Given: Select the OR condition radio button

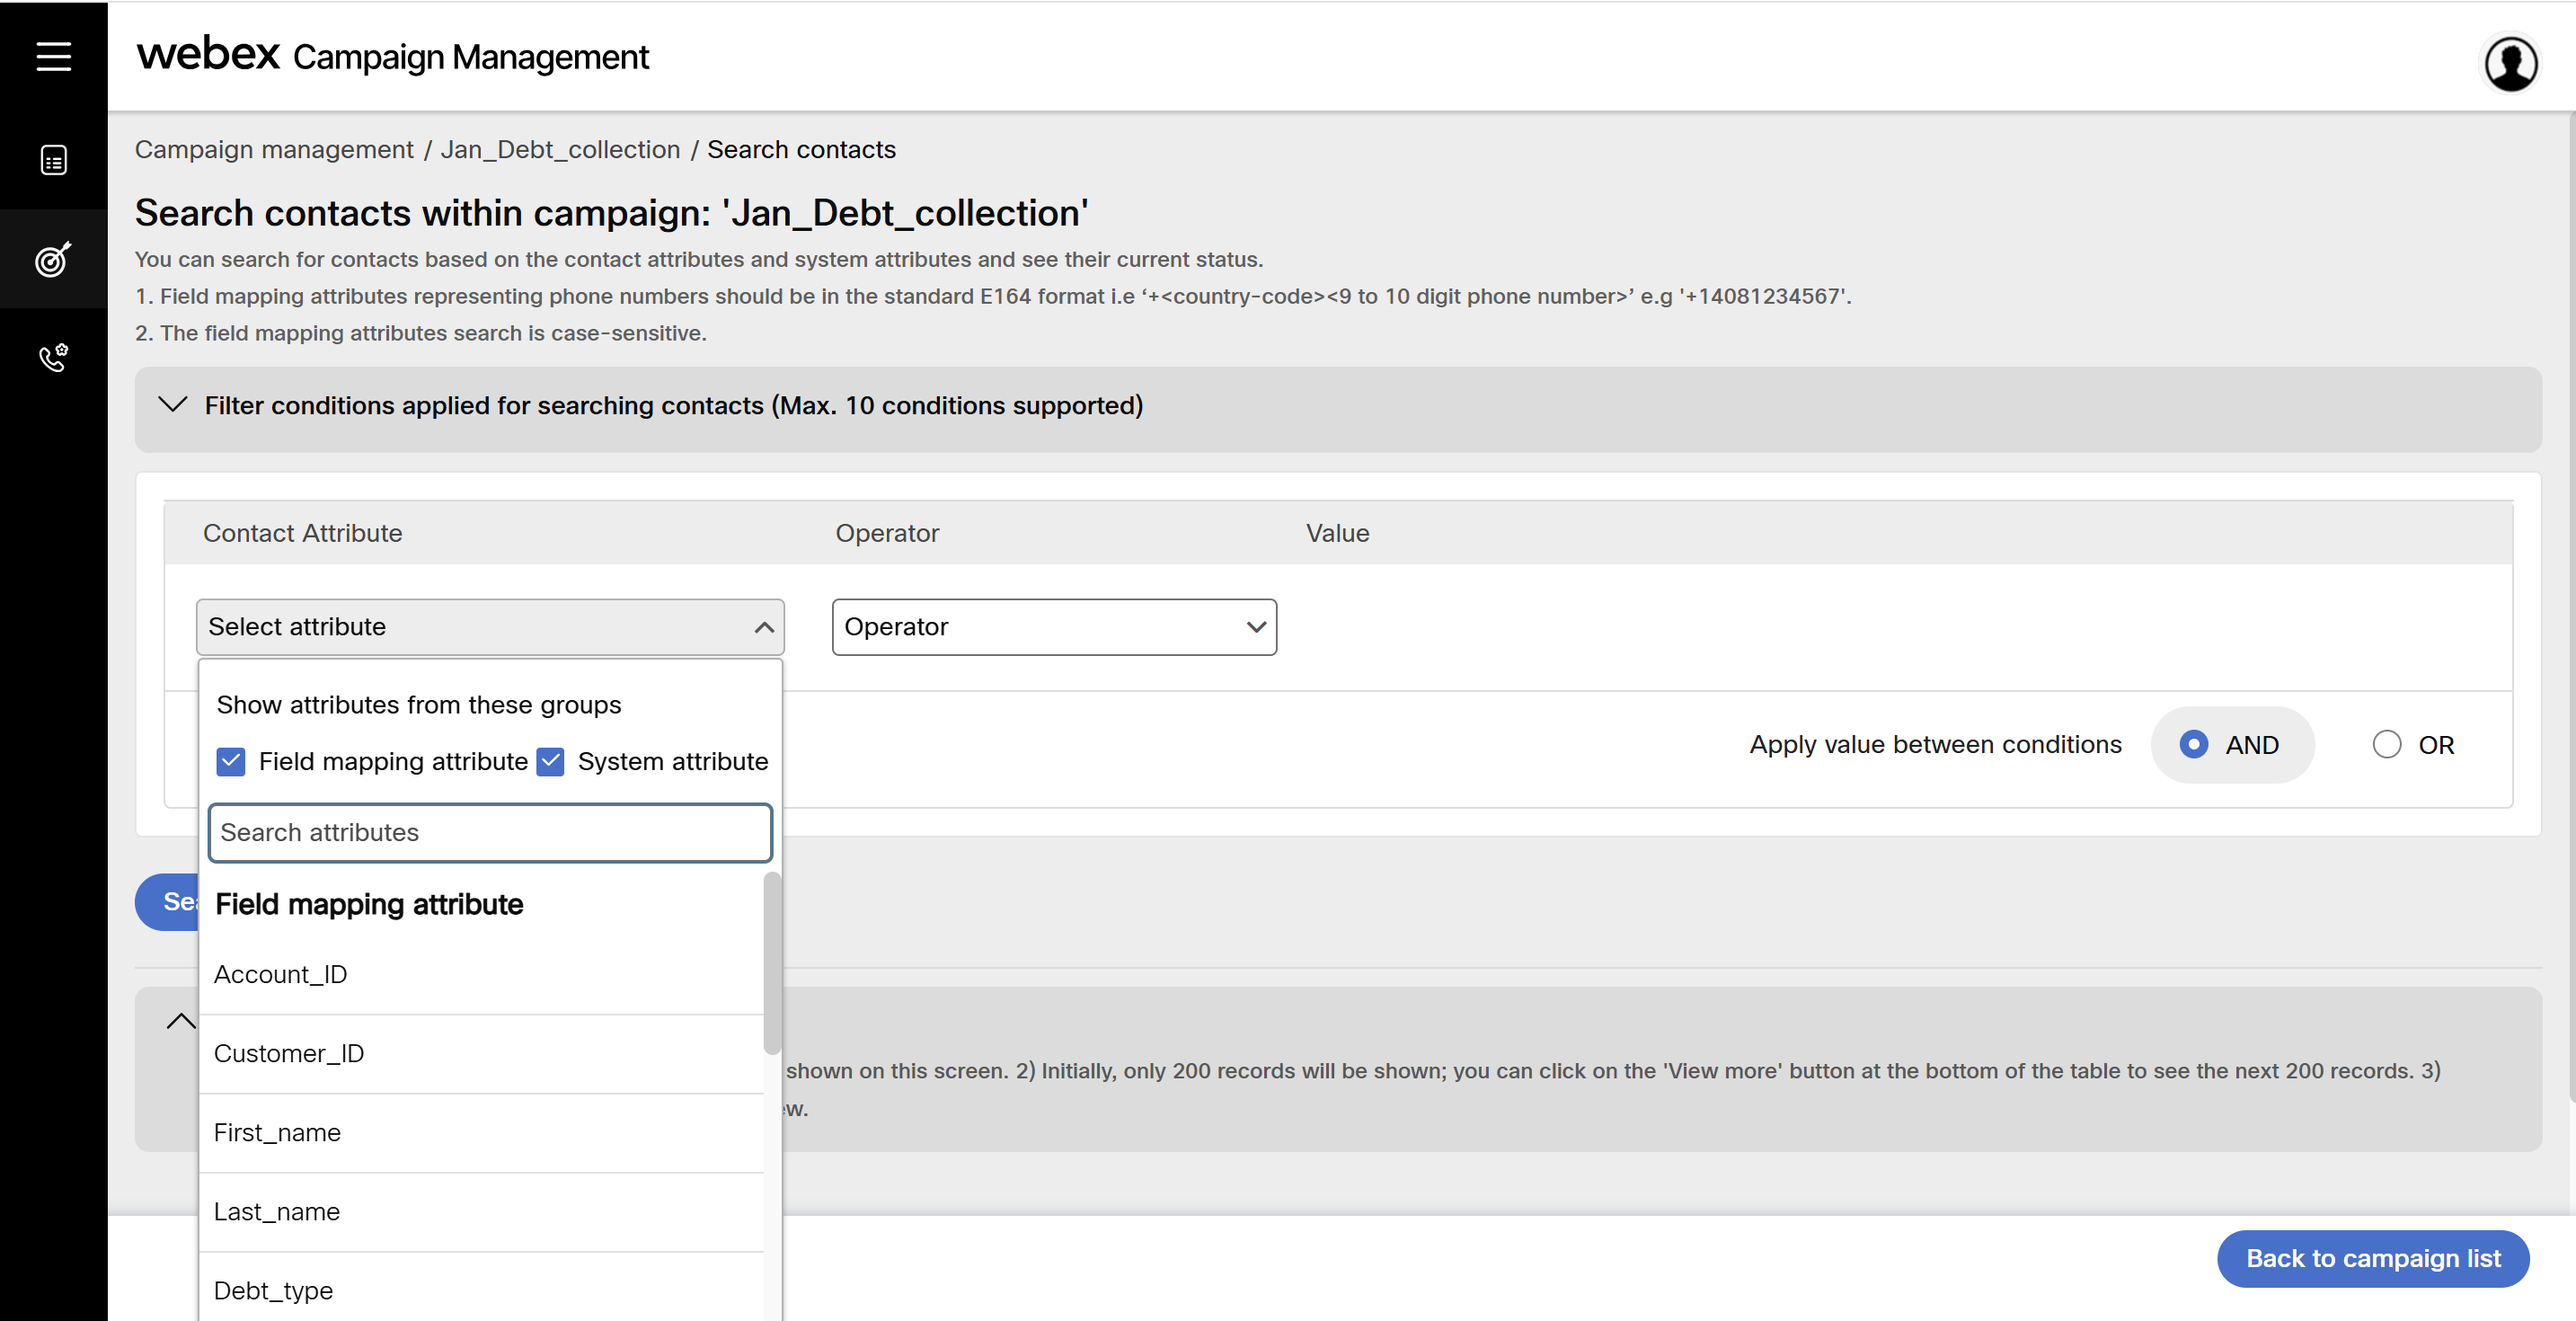Looking at the screenshot, I should coord(2386,745).
